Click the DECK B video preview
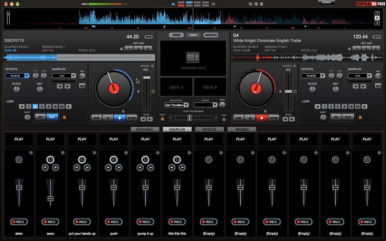This screenshot has height=241, width=386. coord(210,87)
